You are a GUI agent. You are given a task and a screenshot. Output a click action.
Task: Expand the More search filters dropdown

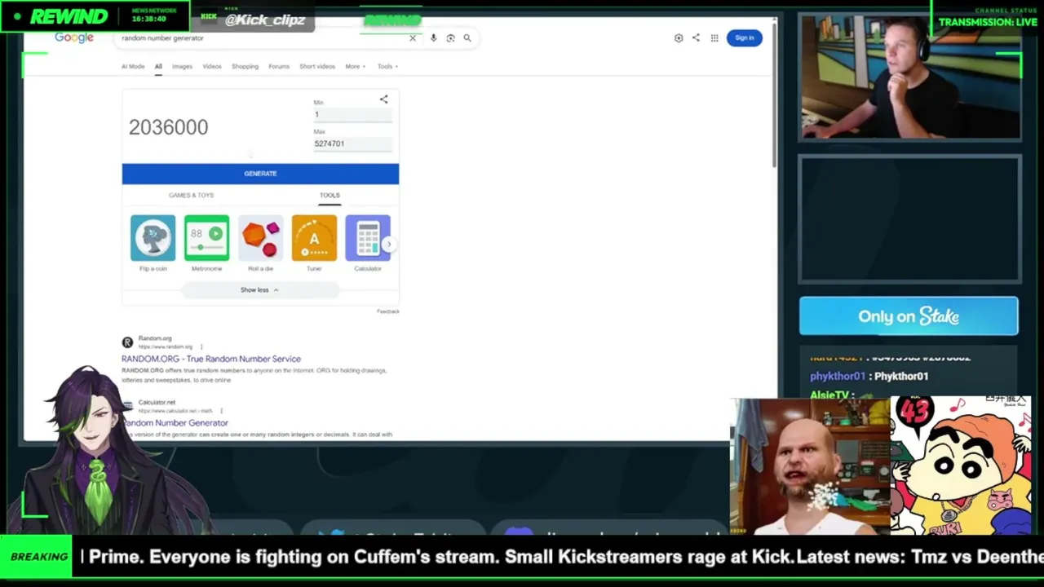point(355,67)
